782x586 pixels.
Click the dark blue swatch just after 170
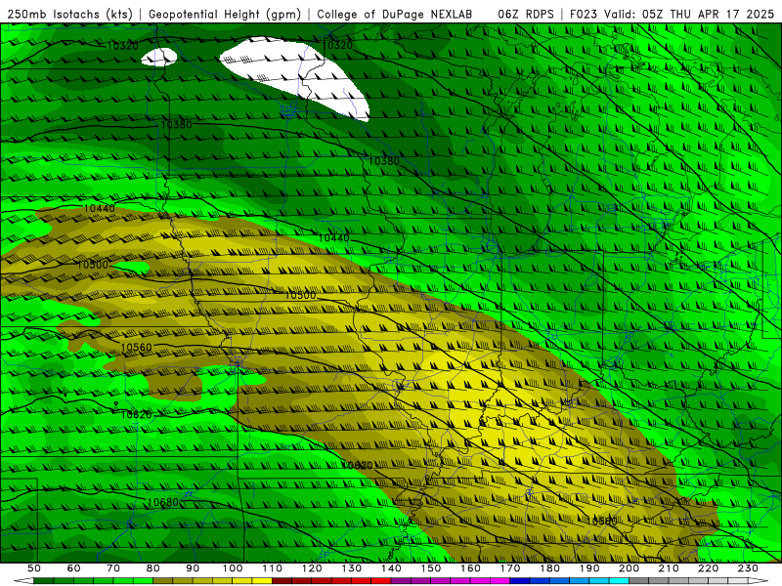[520, 581]
